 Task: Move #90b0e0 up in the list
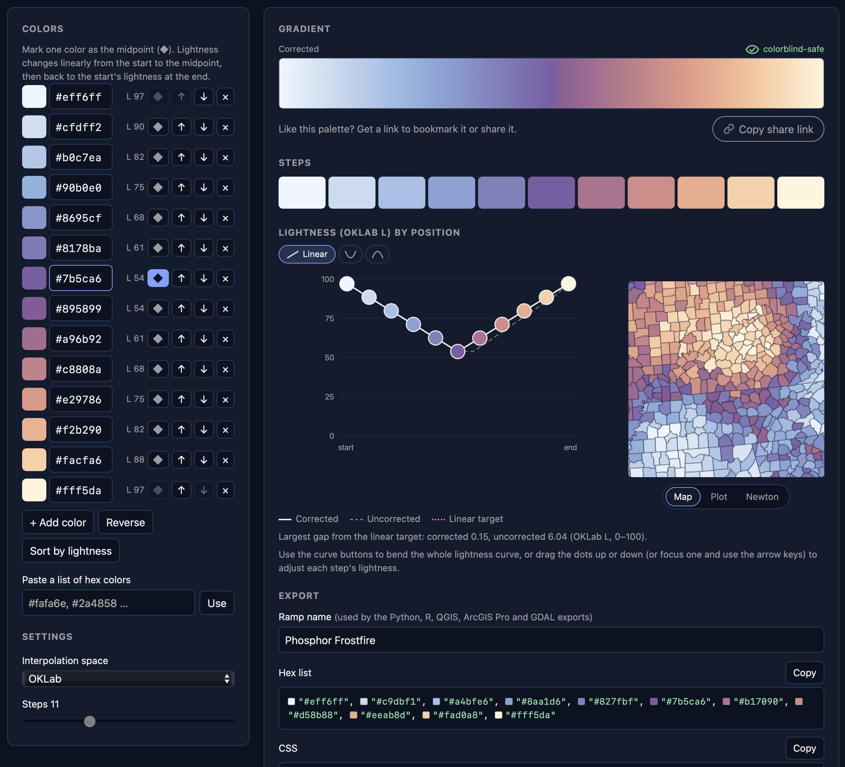(181, 187)
